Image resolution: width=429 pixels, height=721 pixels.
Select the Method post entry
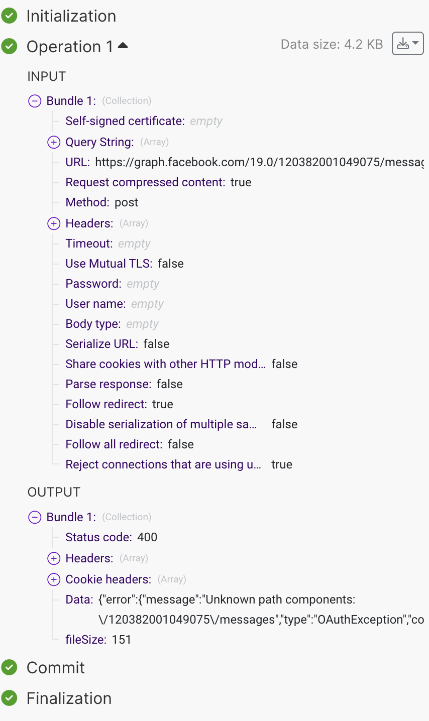point(102,202)
